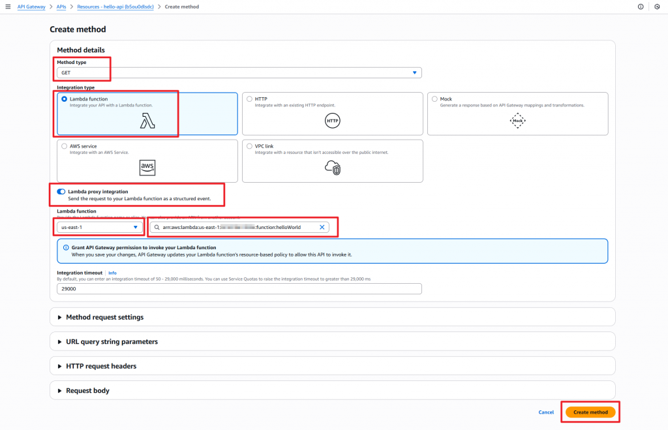Viewport: 668px width, 430px height.
Task: Clear the Lambda function ARN with X
Action: tap(322, 227)
